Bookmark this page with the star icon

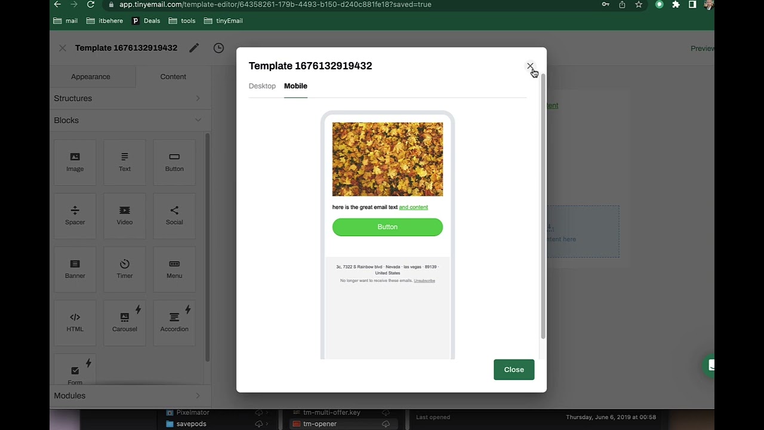click(639, 4)
